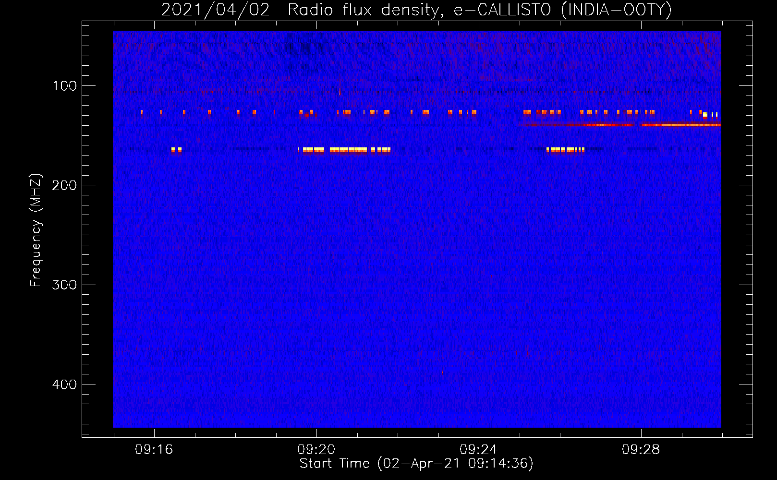Click the 09:16 time tick label
777x480 pixels.
click(154, 449)
